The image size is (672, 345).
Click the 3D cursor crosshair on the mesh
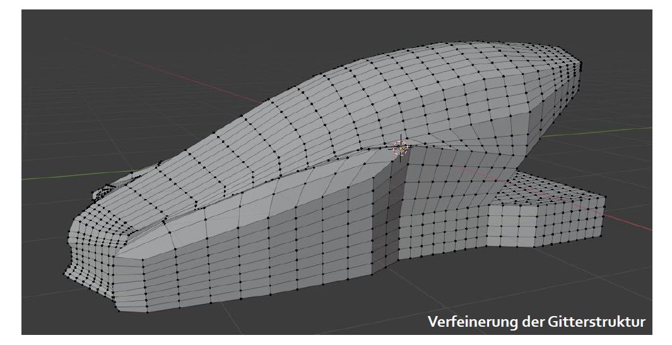[x=400, y=149]
